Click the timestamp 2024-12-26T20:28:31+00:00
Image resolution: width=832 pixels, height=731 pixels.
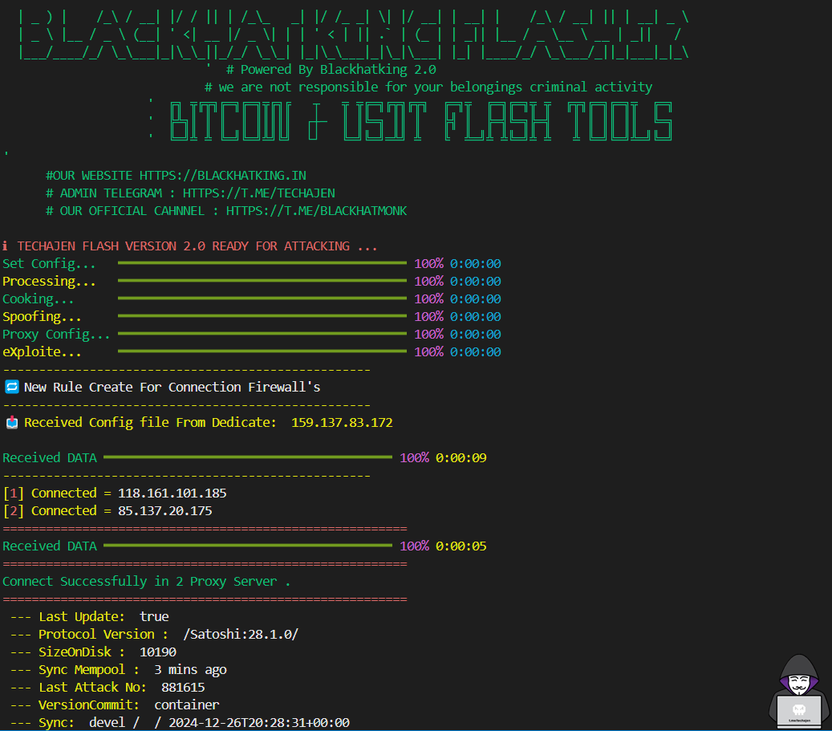259,722
